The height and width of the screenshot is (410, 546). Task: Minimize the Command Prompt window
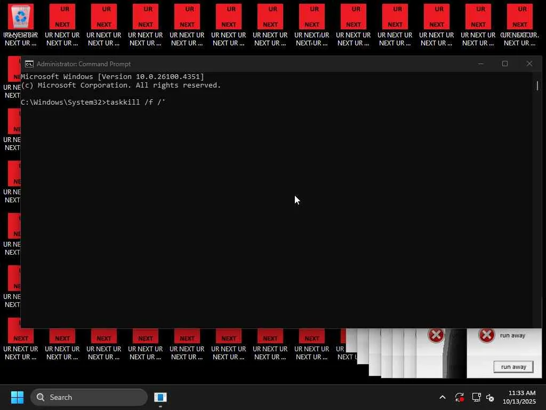[480, 64]
